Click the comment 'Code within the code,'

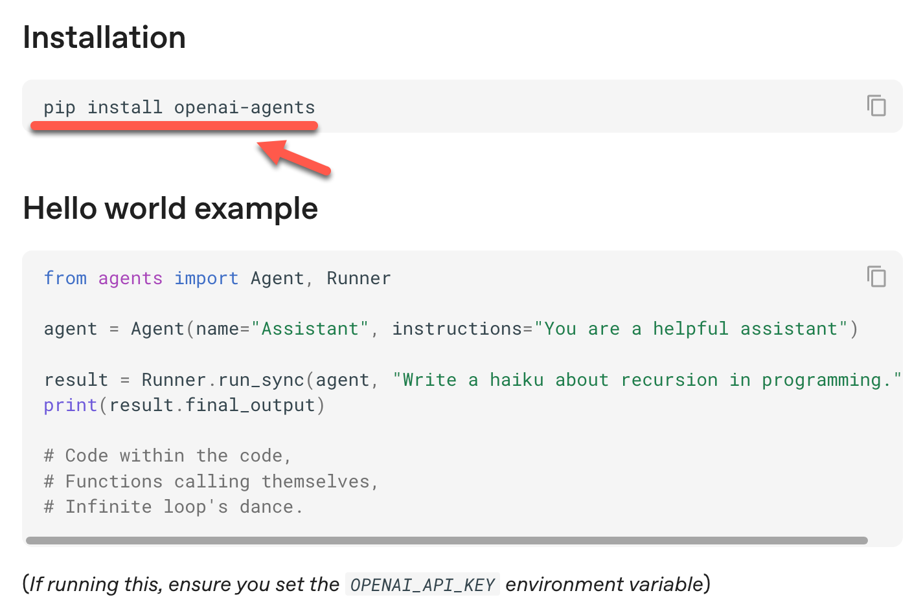pyautogui.click(x=168, y=456)
